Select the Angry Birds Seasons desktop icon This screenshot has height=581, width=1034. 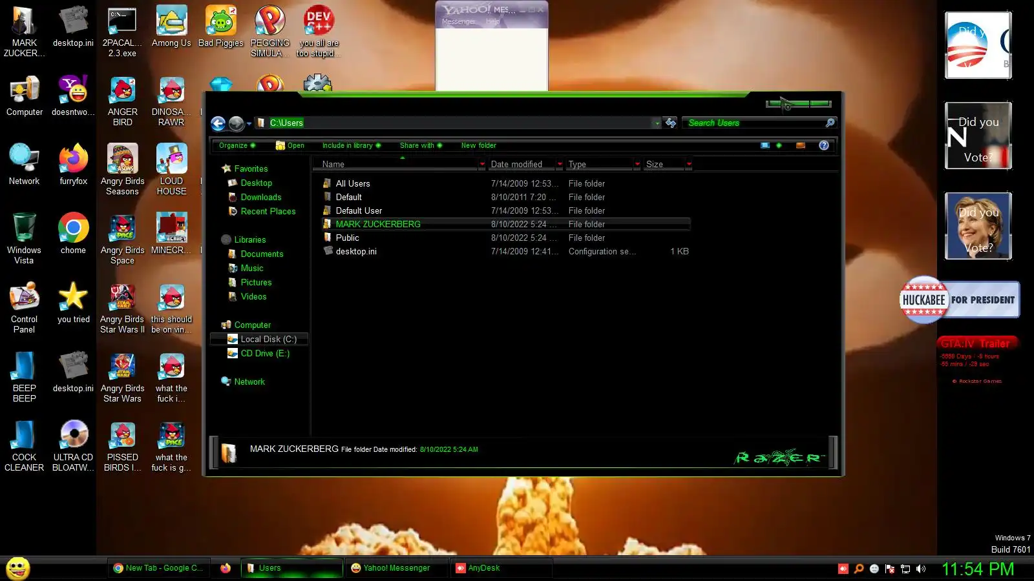click(x=122, y=170)
